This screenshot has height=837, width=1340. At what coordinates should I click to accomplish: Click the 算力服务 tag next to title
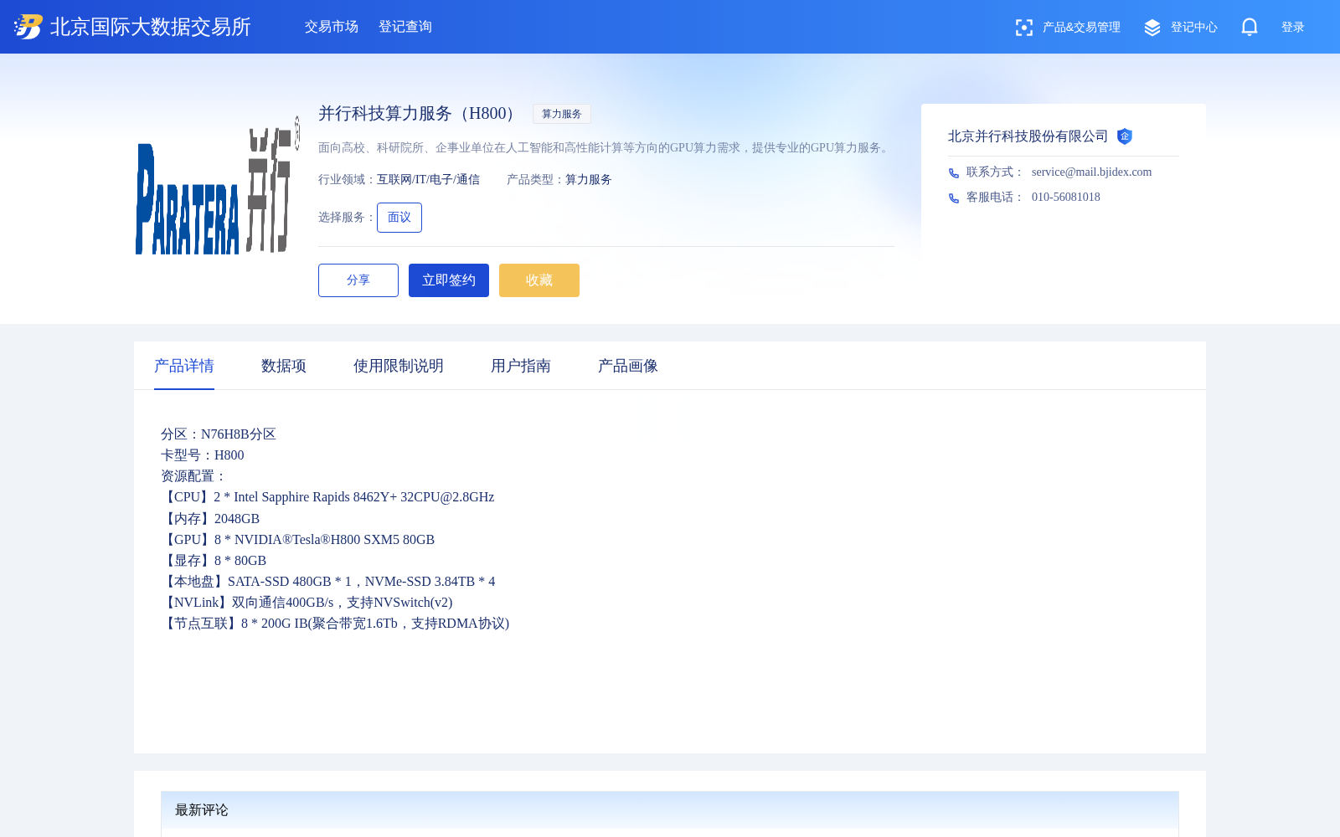click(562, 114)
